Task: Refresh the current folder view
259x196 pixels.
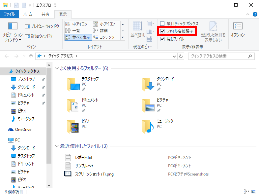Action: coord(181,56)
